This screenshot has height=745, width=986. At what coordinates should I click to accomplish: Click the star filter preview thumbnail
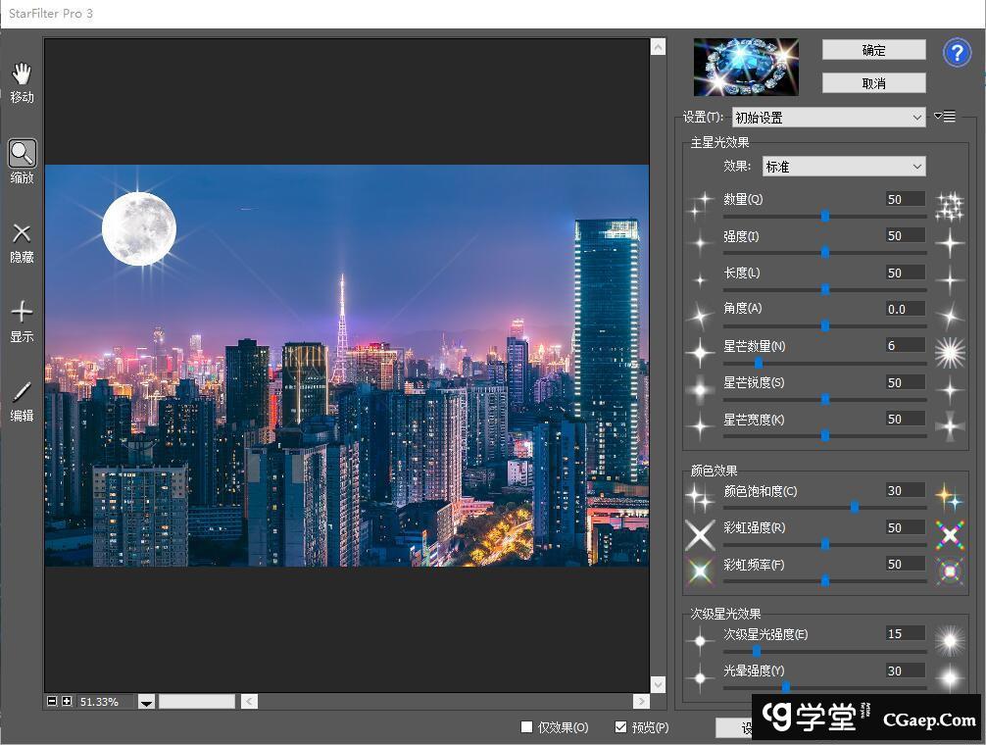(x=746, y=67)
